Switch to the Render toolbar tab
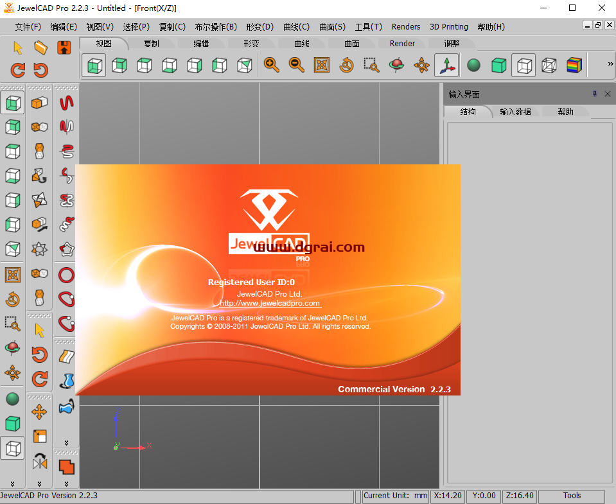 (x=402, y=44)
